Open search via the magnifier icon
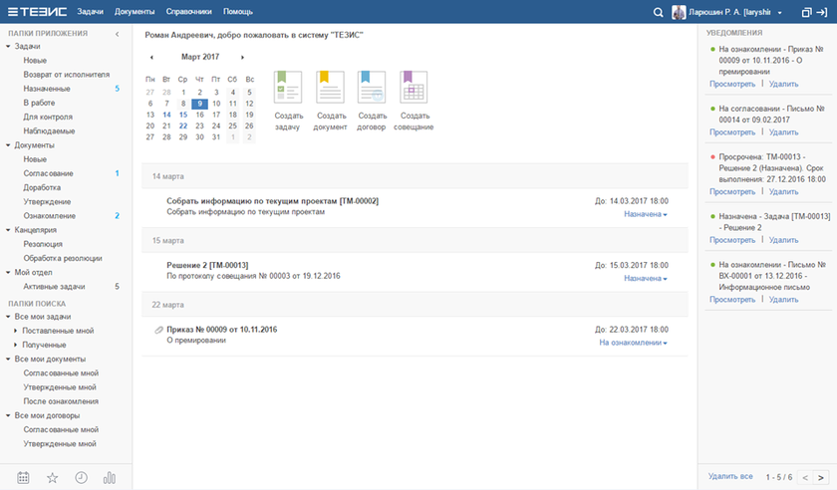This screenshot has height=490, width=837. (x=658, y=12)
